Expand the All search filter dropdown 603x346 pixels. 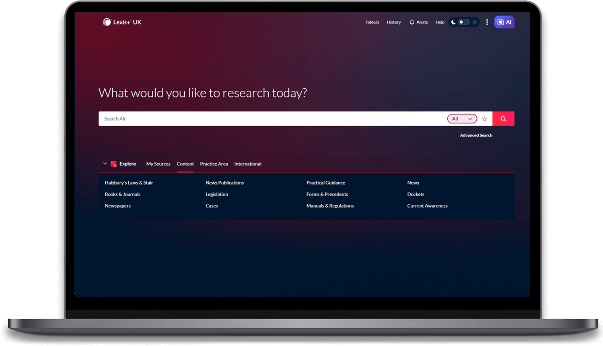(x=462, y=119)
